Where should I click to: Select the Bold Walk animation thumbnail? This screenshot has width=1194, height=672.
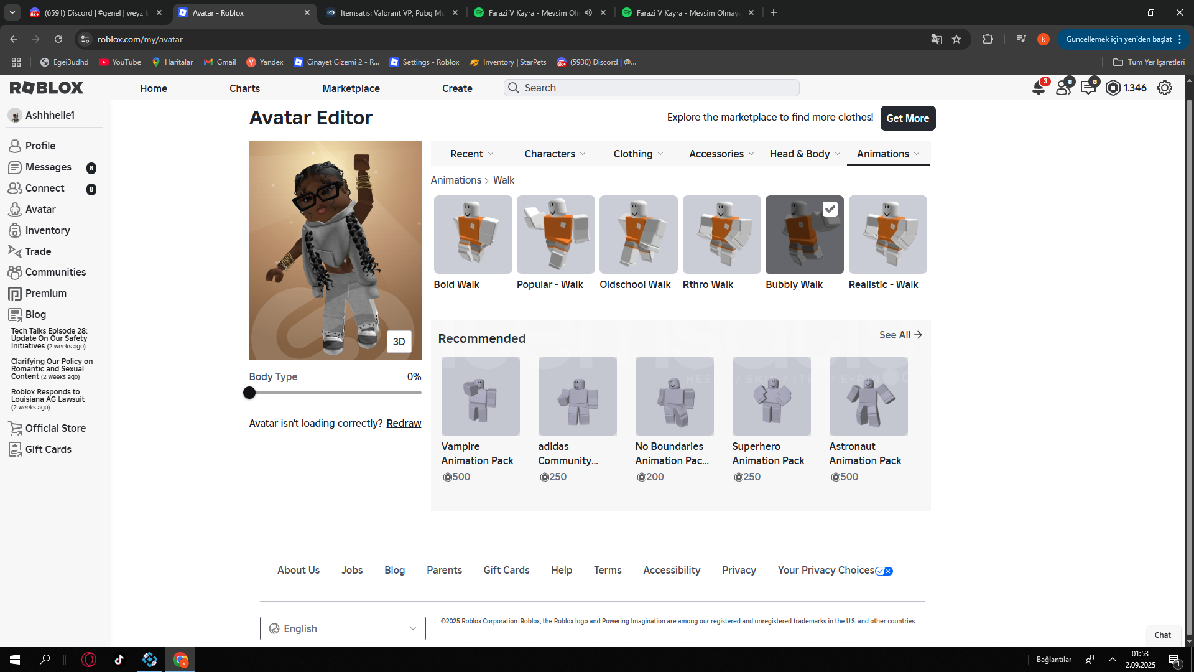click(x=473, y=235)
